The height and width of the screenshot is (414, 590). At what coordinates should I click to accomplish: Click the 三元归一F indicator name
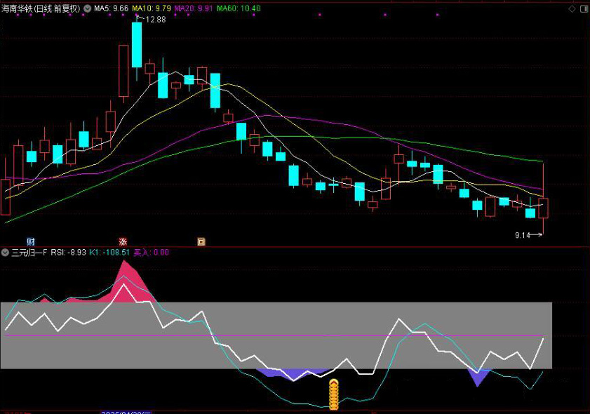[29, 252]
